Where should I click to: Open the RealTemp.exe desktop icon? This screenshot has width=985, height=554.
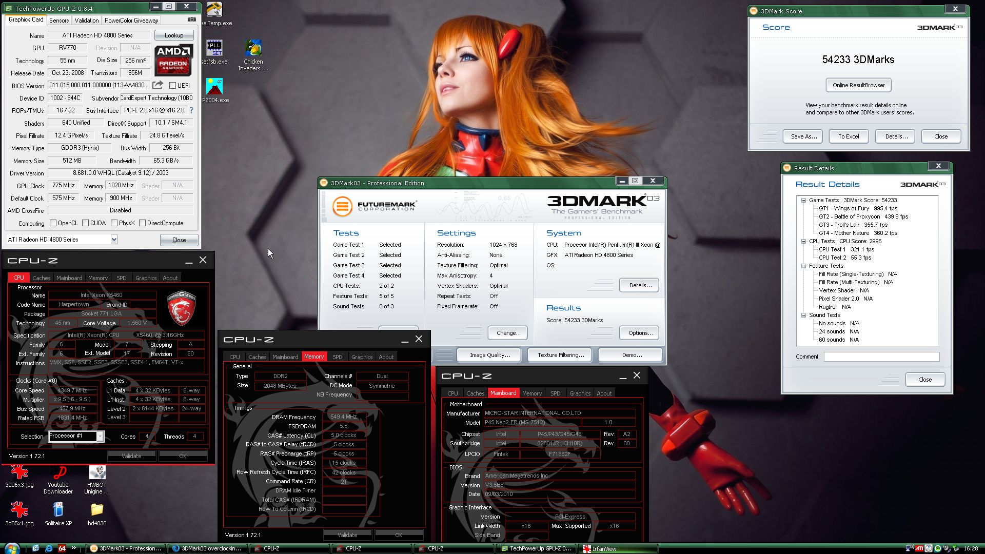click(215, 14)
